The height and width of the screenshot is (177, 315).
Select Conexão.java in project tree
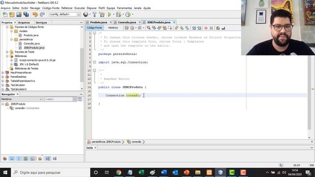click(31, 44)
